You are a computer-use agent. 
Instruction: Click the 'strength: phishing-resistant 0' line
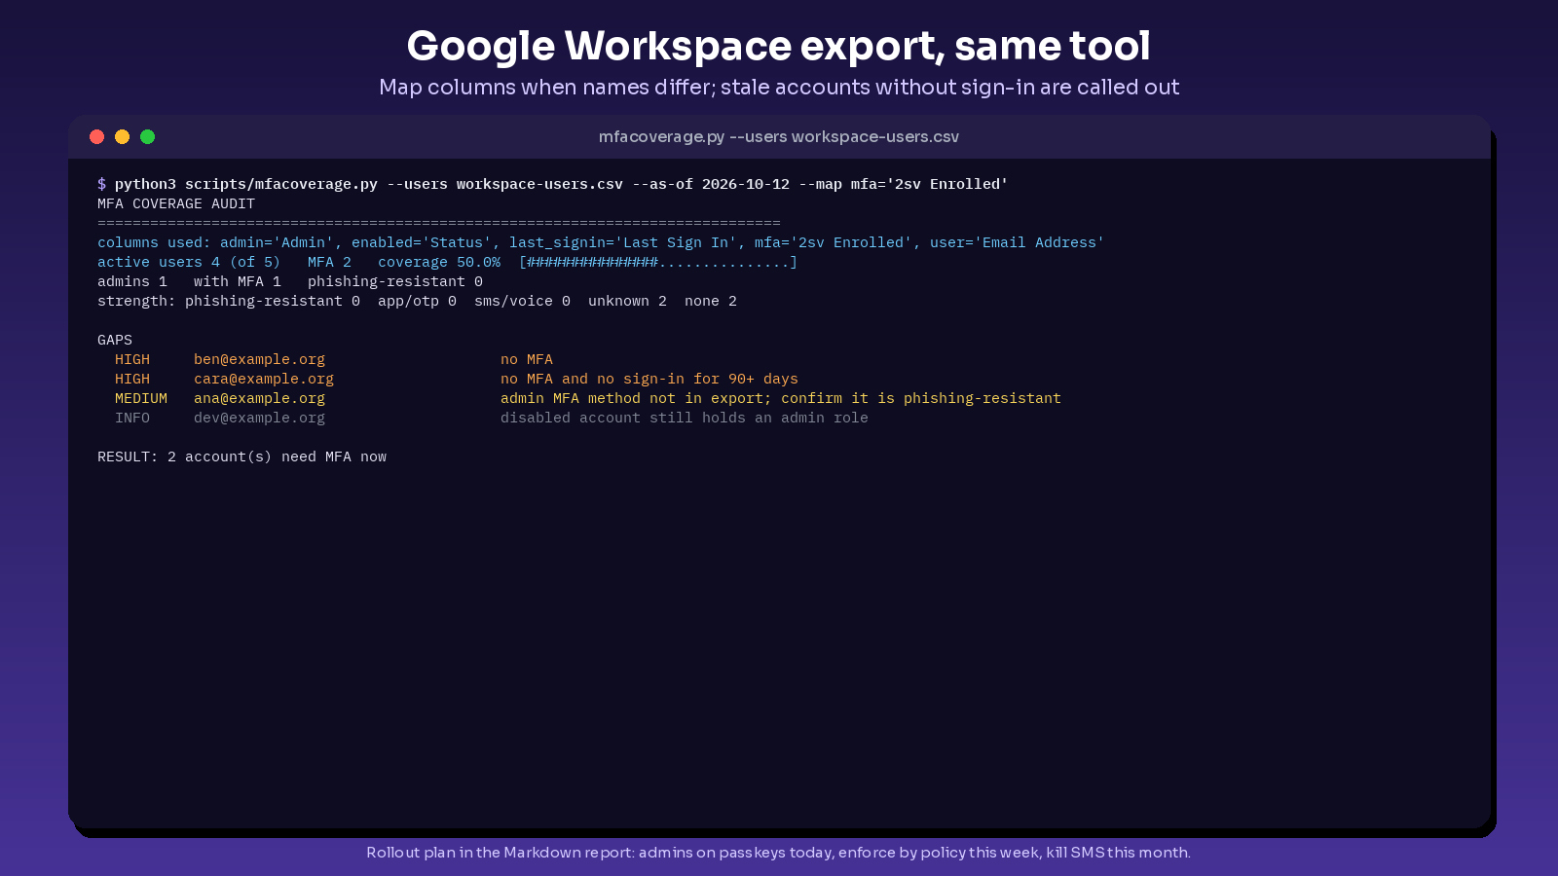pos(417,301)
